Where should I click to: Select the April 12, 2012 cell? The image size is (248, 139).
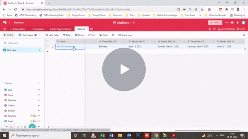click(x=142, y=46)
